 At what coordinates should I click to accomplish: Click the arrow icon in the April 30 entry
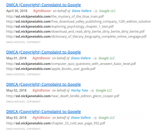click(95, 11)
